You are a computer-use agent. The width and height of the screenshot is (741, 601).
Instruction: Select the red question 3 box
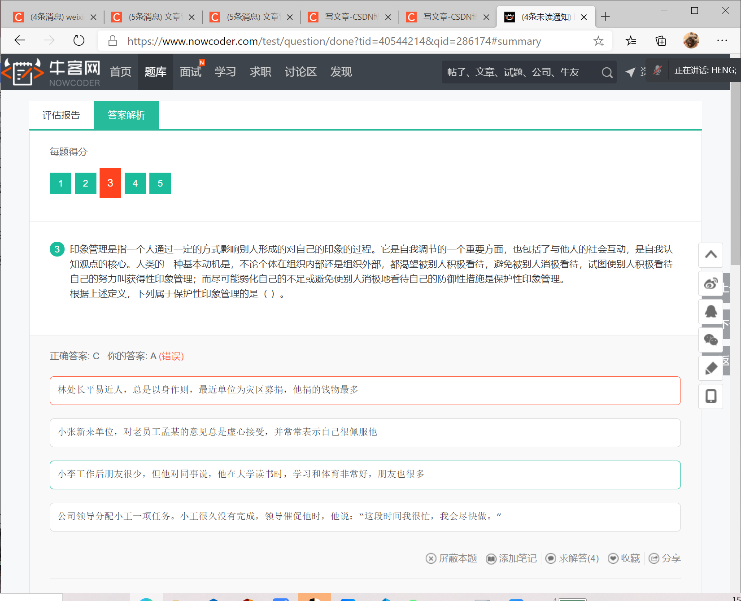110,183
